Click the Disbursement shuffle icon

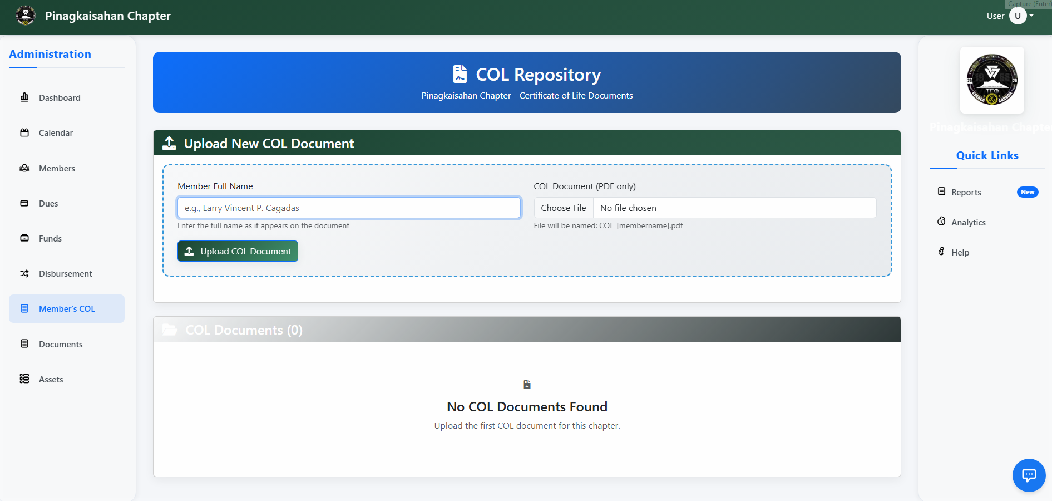click(x=24, y=273)
